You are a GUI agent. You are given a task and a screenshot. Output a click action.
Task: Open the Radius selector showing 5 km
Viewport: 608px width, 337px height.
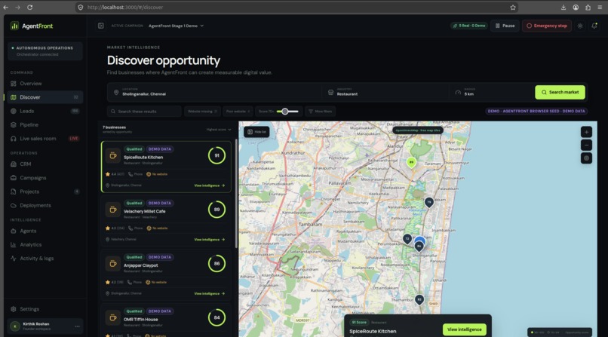(x=491, y=92)
